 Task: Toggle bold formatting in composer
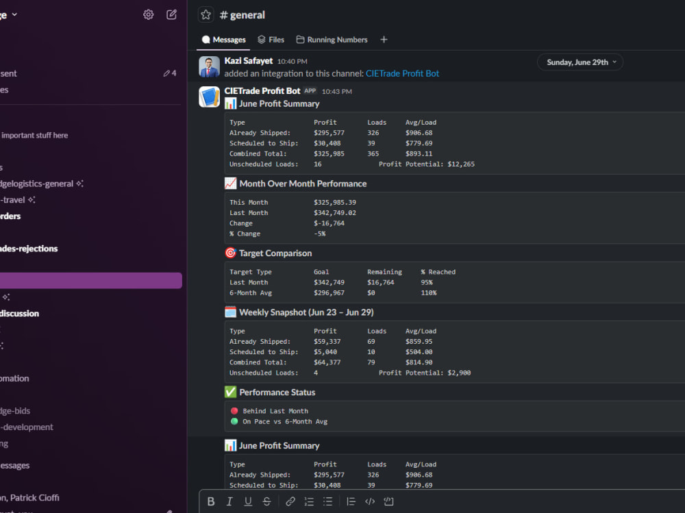pos(210,501)
